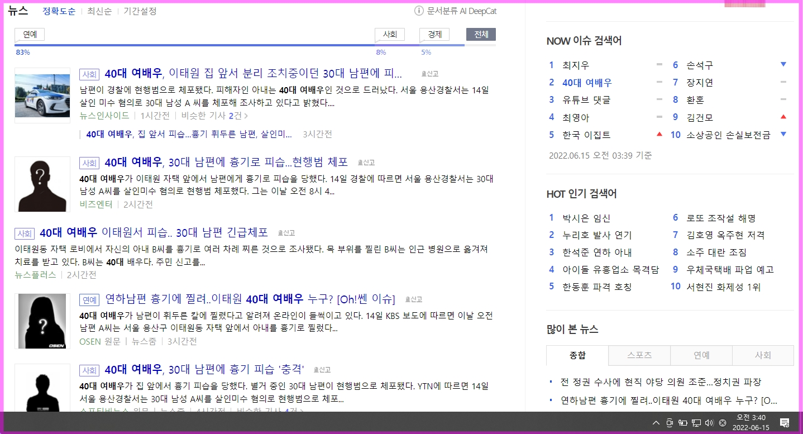The width and height of the screenshot is (803, 434).
Task: Switch to 연예 tab in 많이 본 뉴스
Action: point(701,355)
